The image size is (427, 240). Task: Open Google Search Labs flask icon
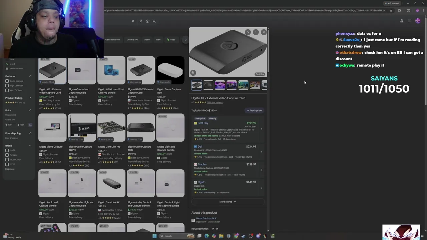(x=402, y=21)
